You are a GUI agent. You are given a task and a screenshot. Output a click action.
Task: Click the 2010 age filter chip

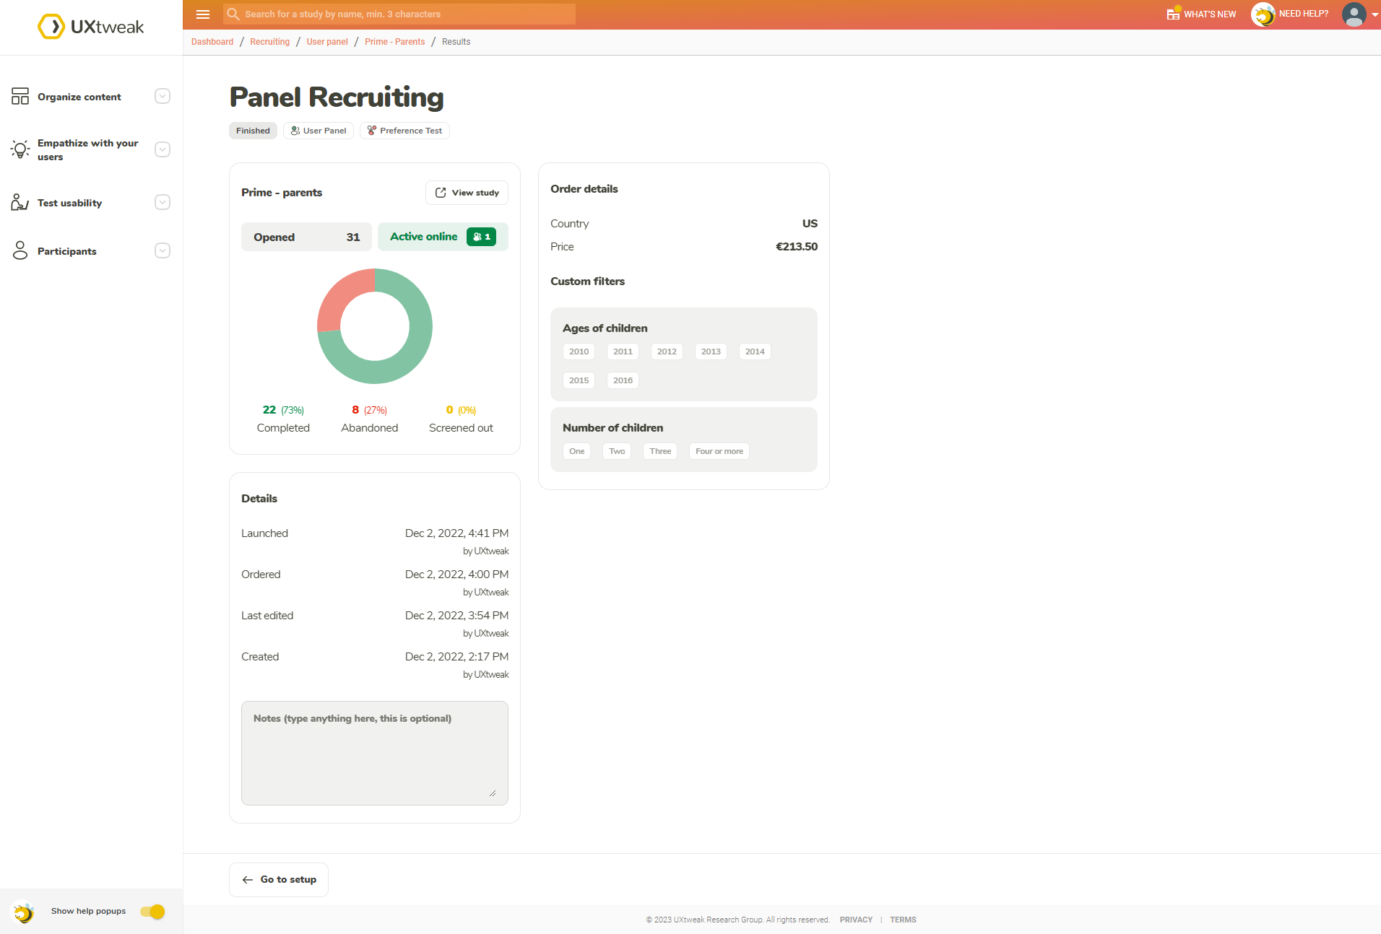click(x=579, y=352)
